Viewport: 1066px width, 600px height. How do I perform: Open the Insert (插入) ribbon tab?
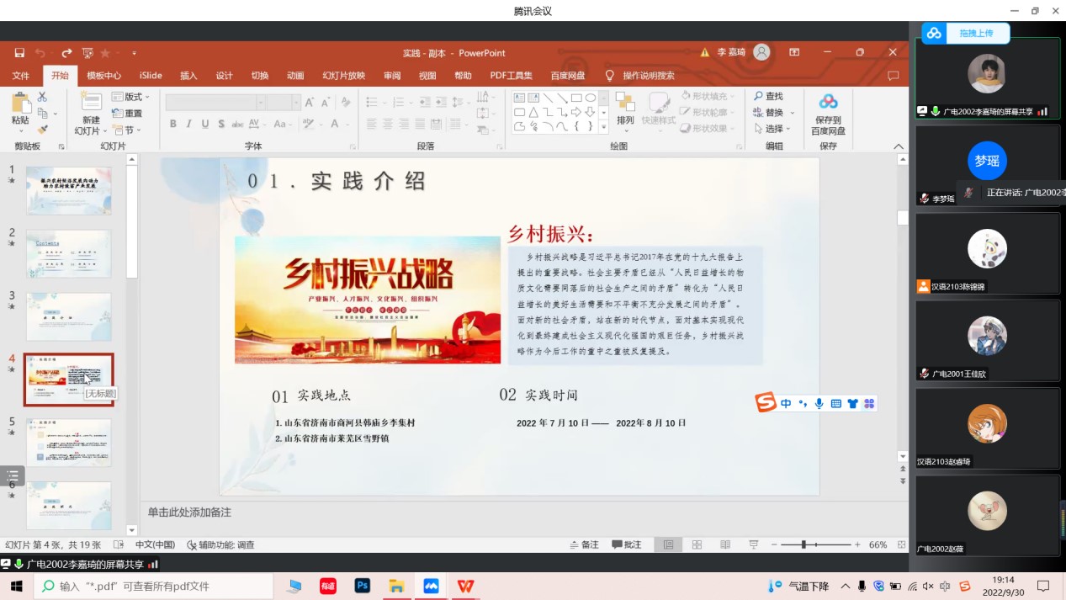click(188, 76)
